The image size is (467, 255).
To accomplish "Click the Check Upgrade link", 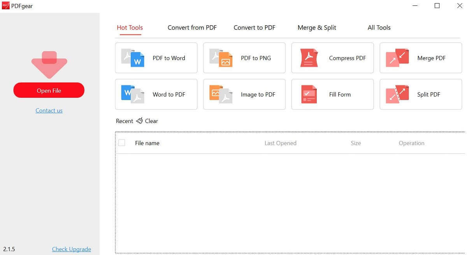I will click(x=72, y=249).
